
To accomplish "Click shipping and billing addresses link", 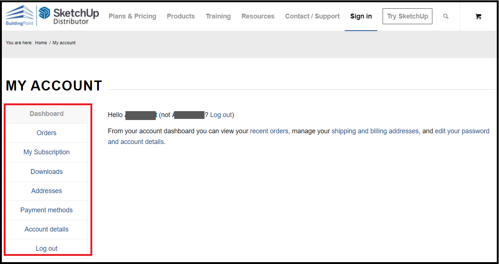I will point(375,131).
